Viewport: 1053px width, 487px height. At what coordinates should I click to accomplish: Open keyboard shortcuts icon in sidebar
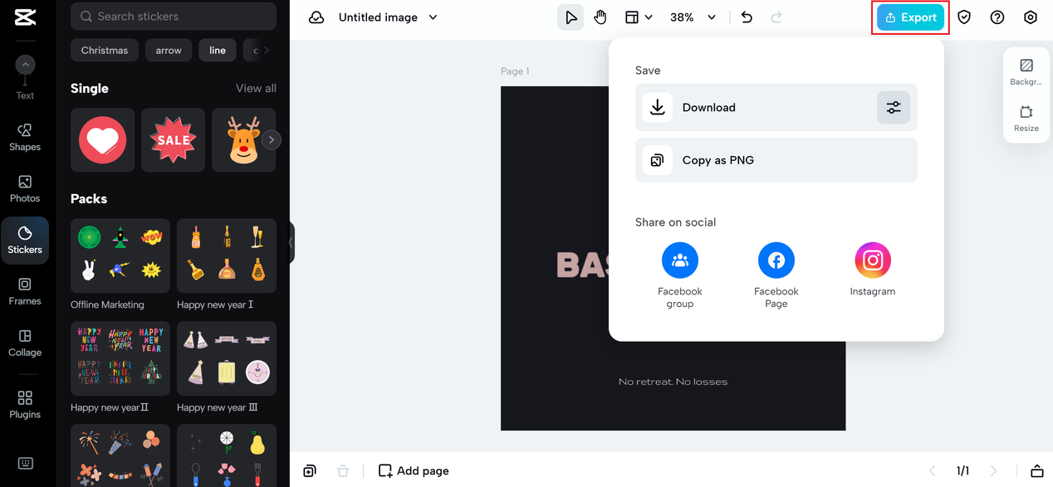pyautogui.click(x=25, y=464)
